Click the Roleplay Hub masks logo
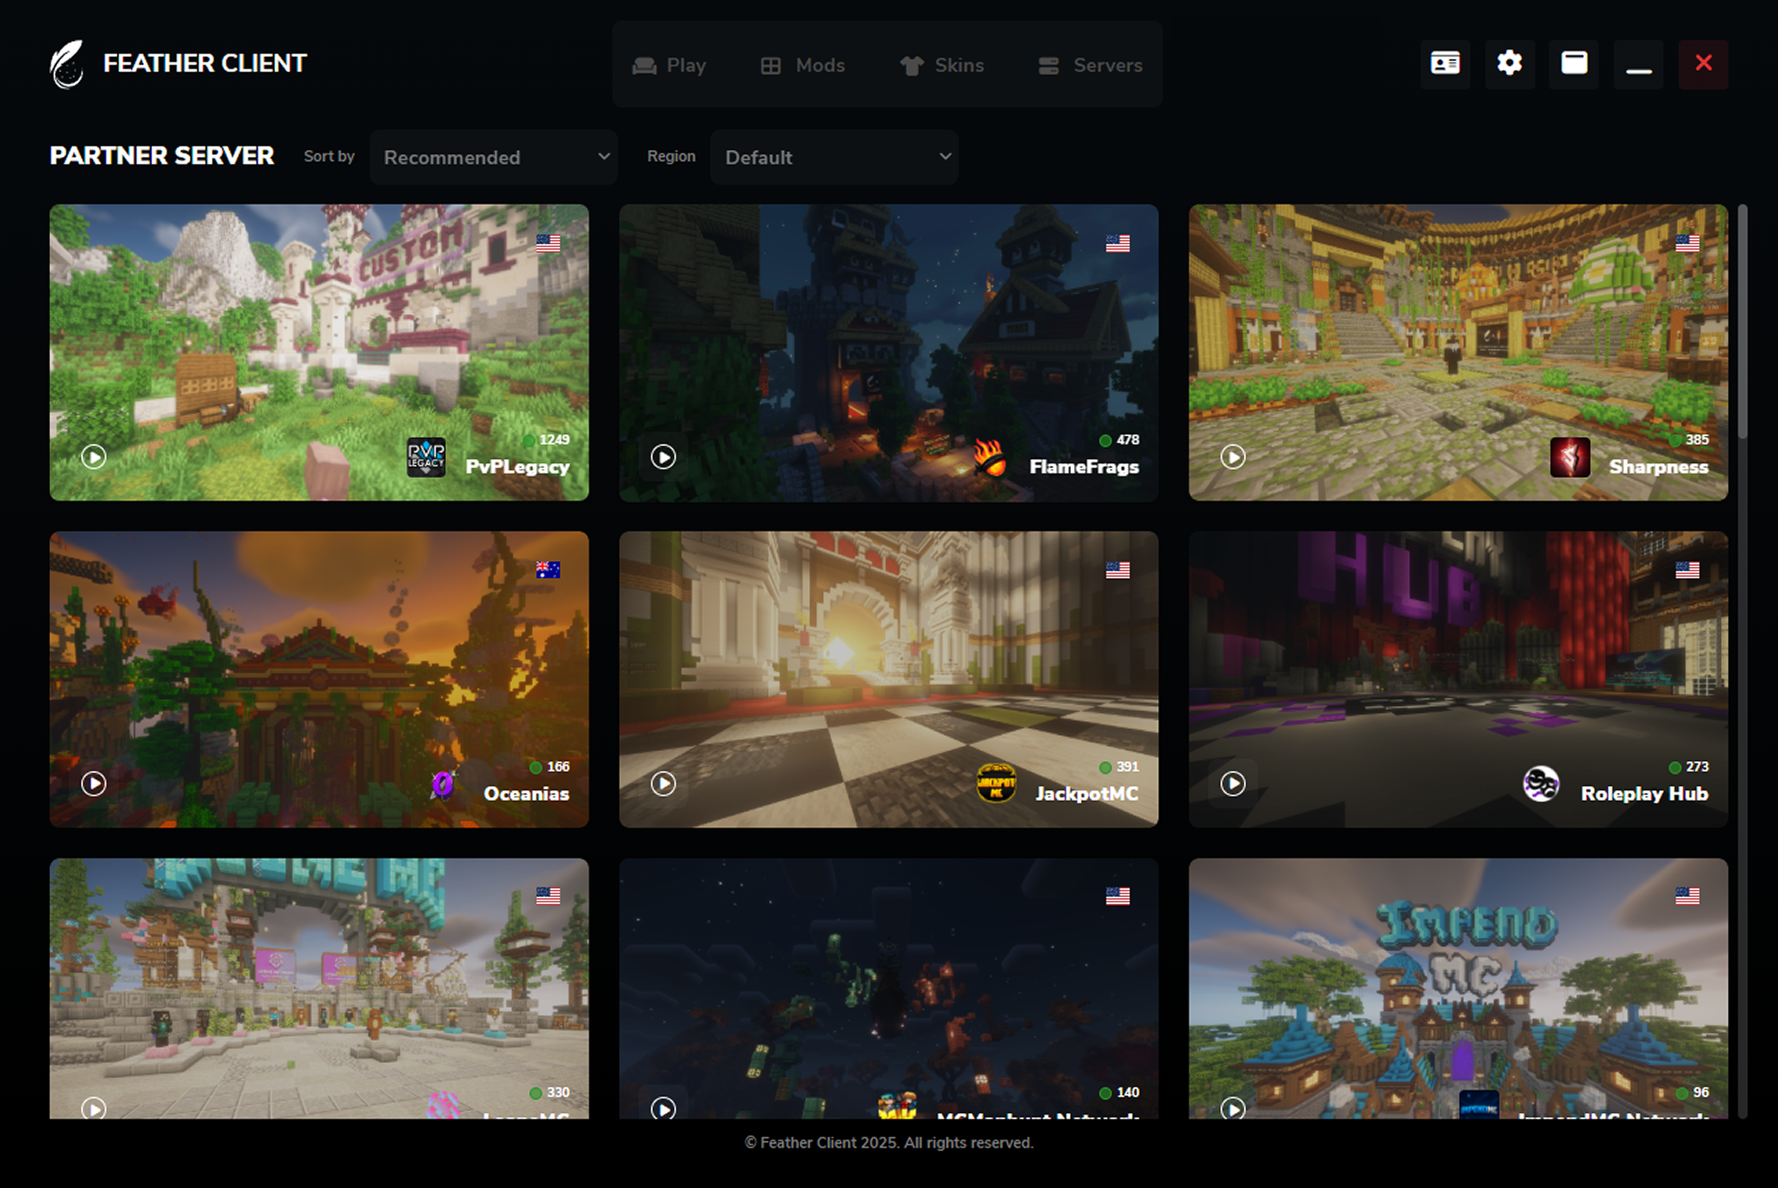The height and width of the screenshot is (1188, 1778). tap(1540, 784)
